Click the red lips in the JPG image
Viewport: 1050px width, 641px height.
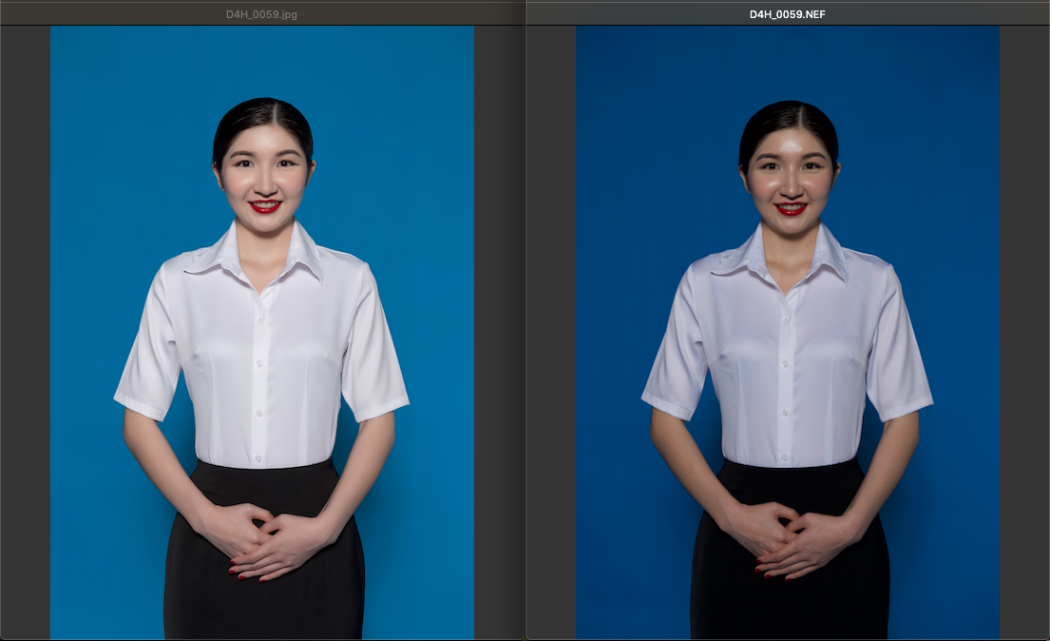pyautogui.click(x=264, y=205)
